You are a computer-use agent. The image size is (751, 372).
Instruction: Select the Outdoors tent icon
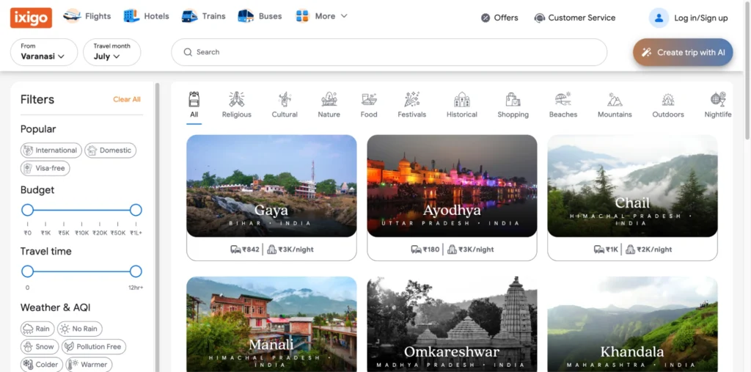tap(668, 99)
